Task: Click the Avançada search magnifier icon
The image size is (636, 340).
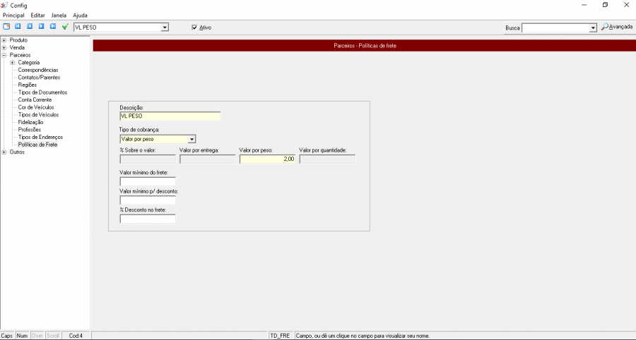Action: 605,28
